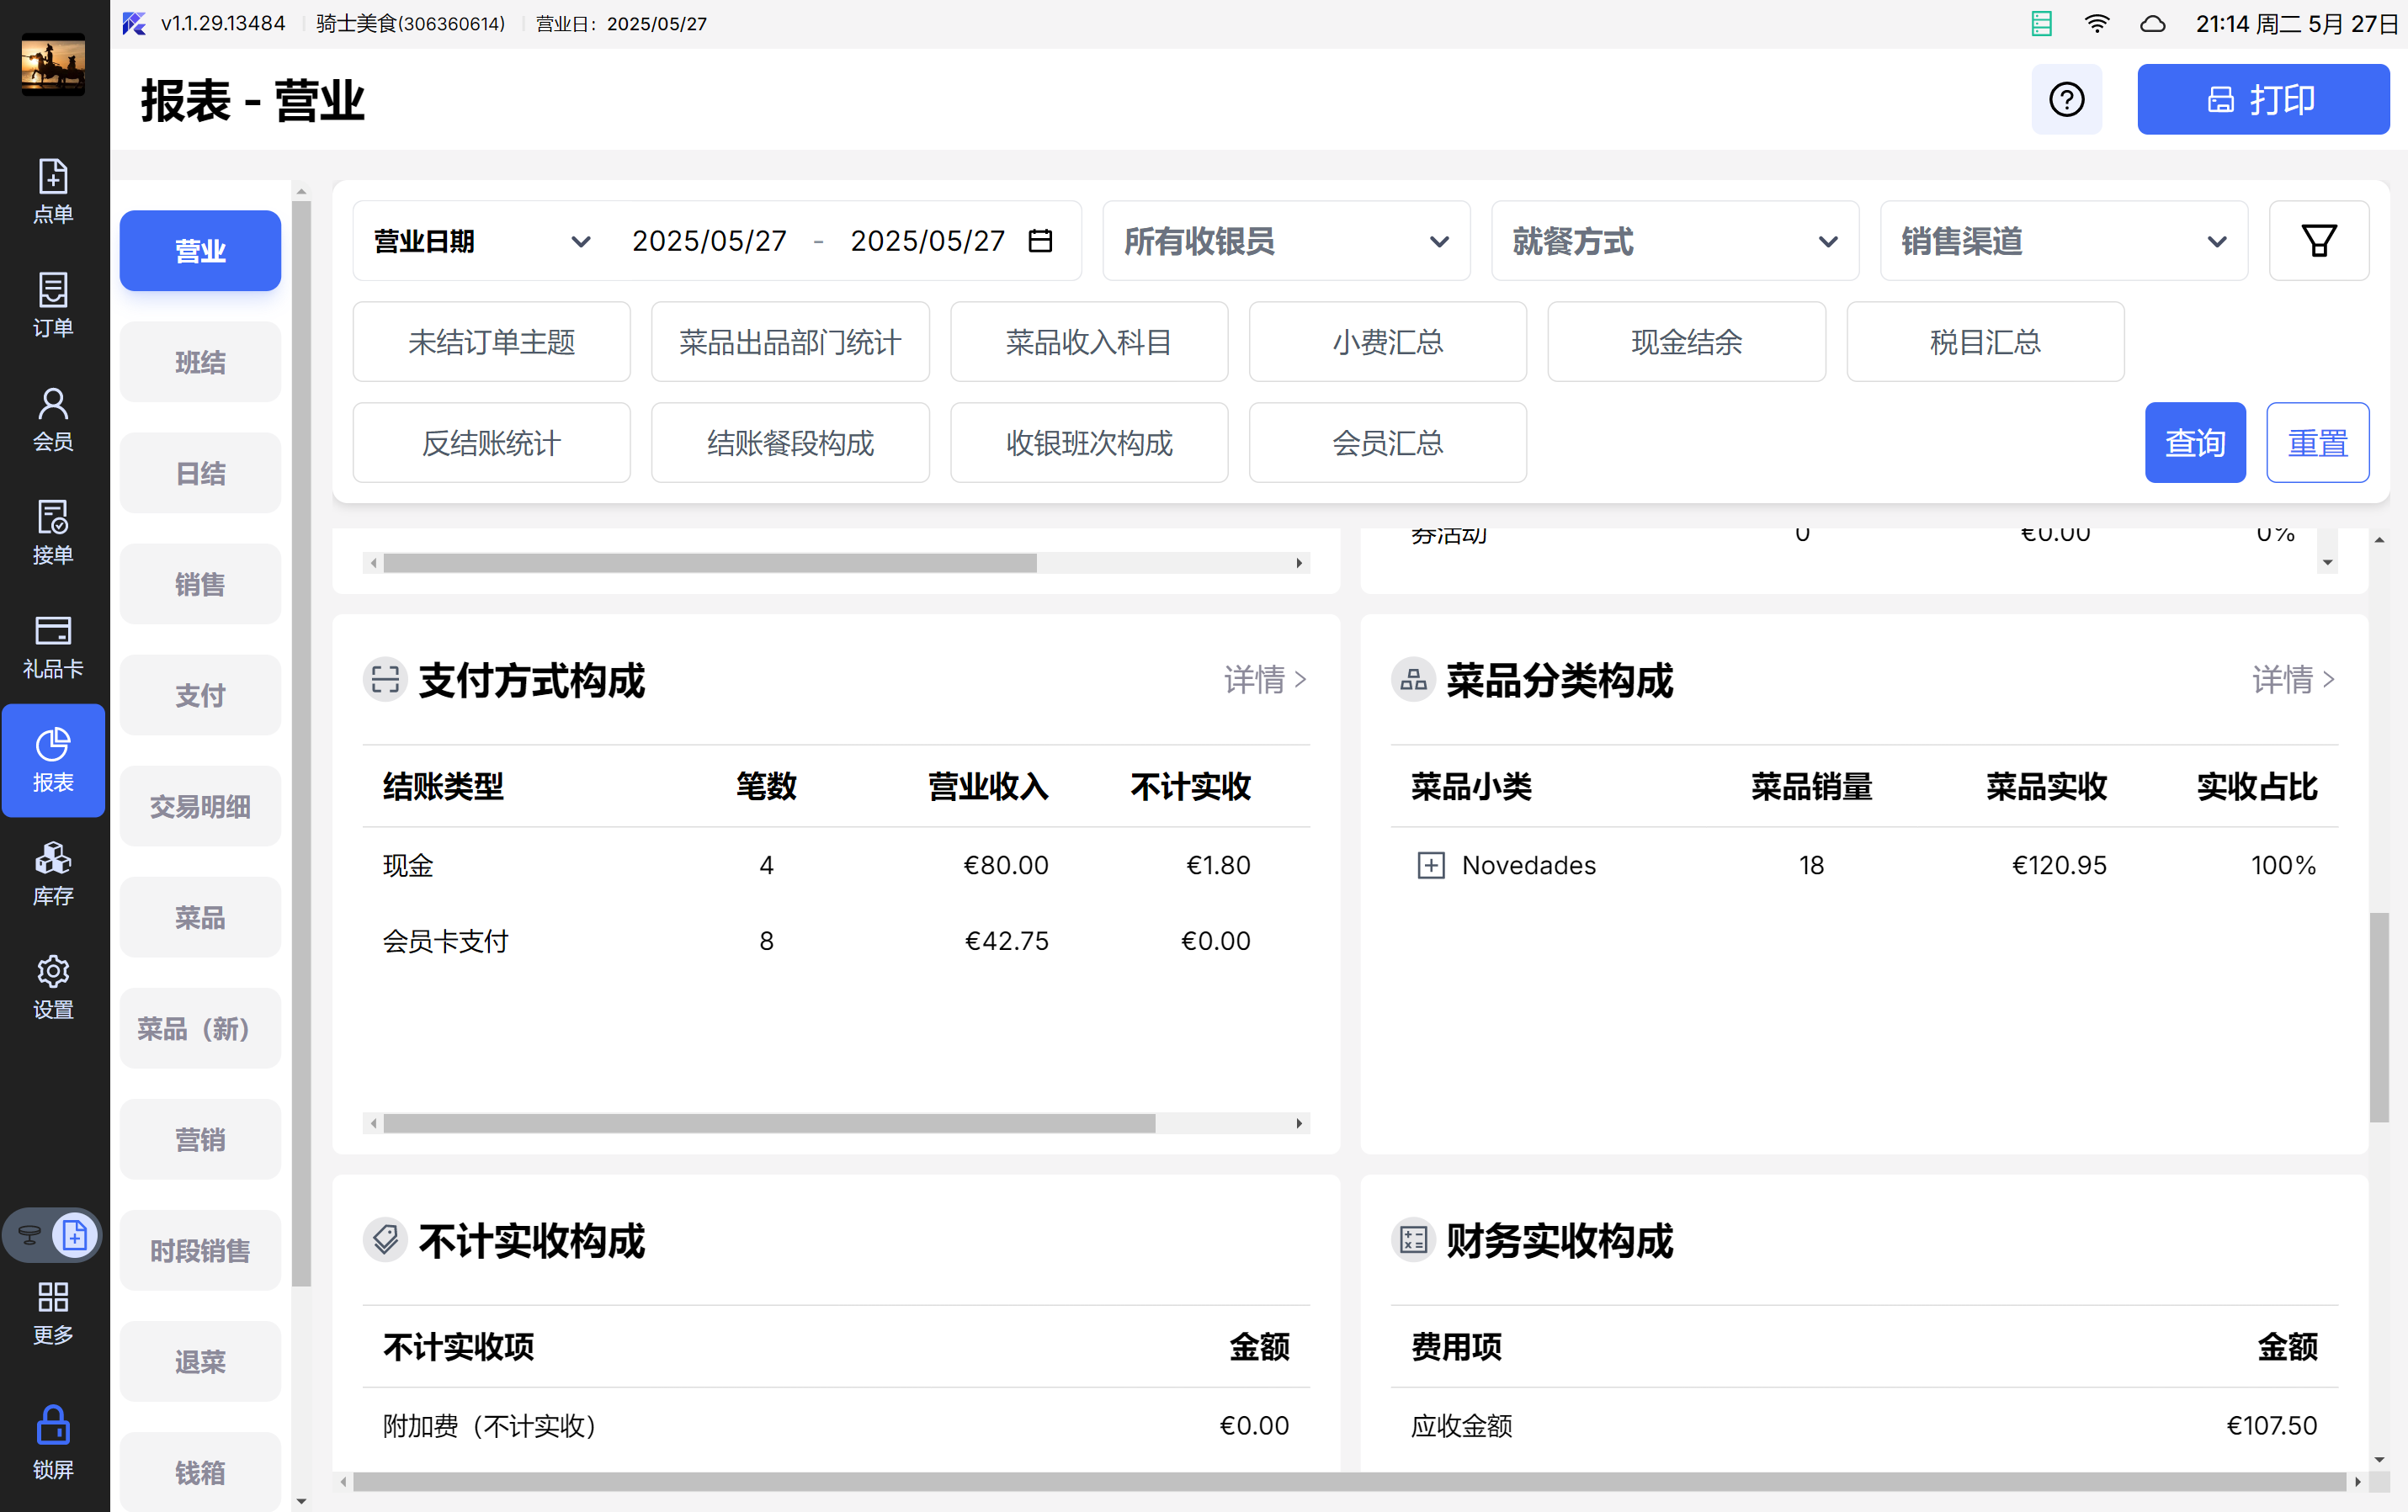The width and height of the screenshot is (2408, 1512).
Task: Click the help question mark icon
Action: click(2066, 99)
